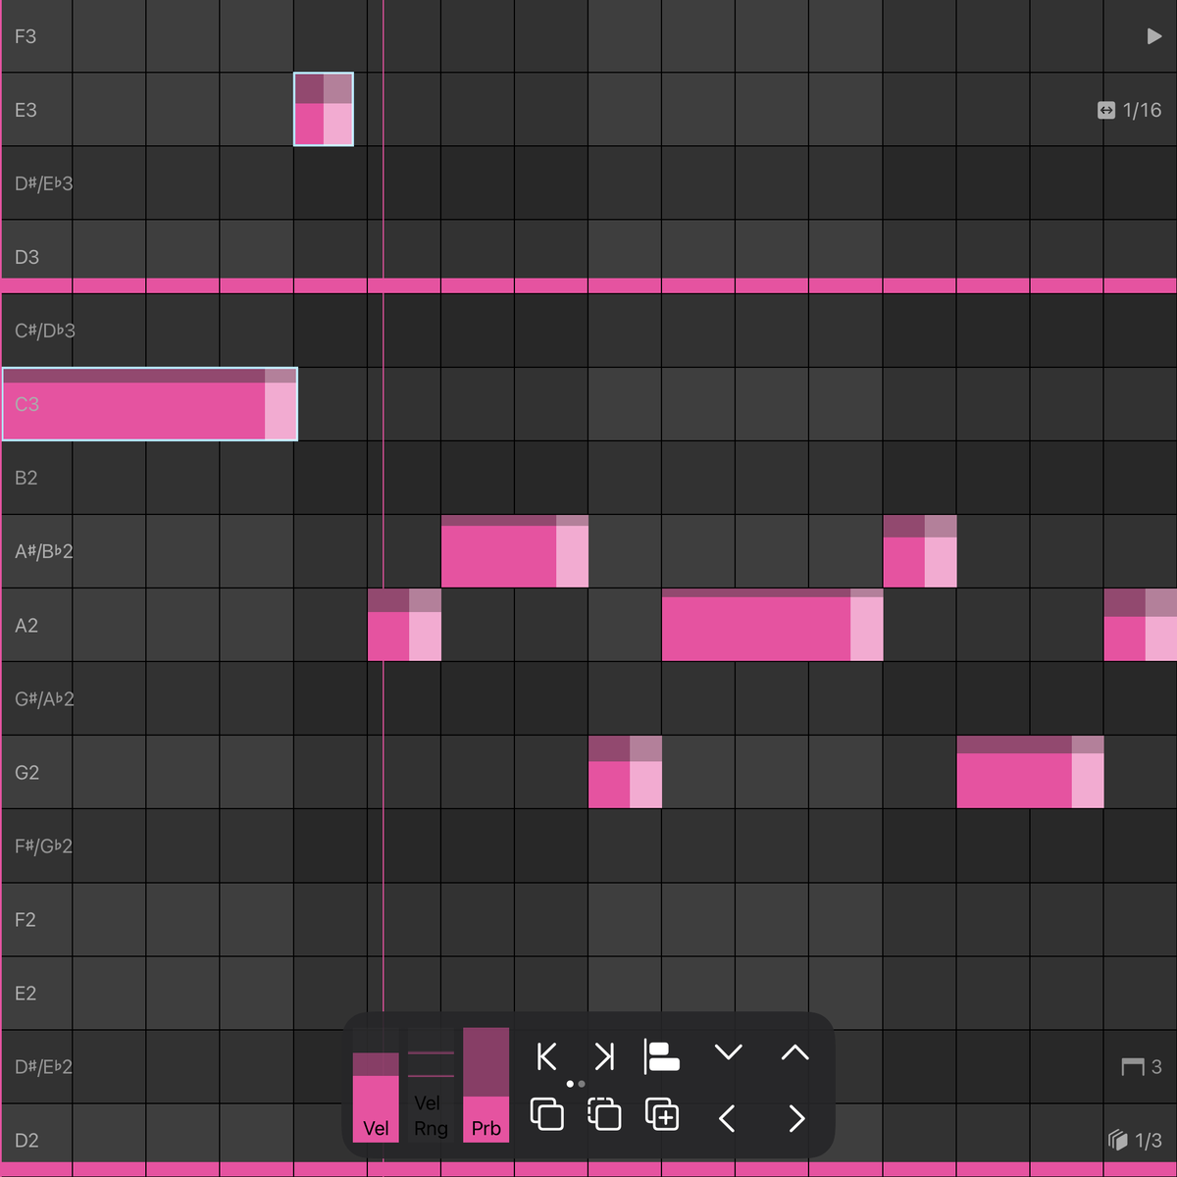
Task: Select the short A#/Bb2 note on the right
Action: (920, 551)
